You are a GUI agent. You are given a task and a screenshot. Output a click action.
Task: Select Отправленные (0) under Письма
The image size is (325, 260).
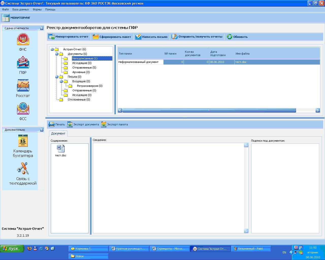(84, 90)
